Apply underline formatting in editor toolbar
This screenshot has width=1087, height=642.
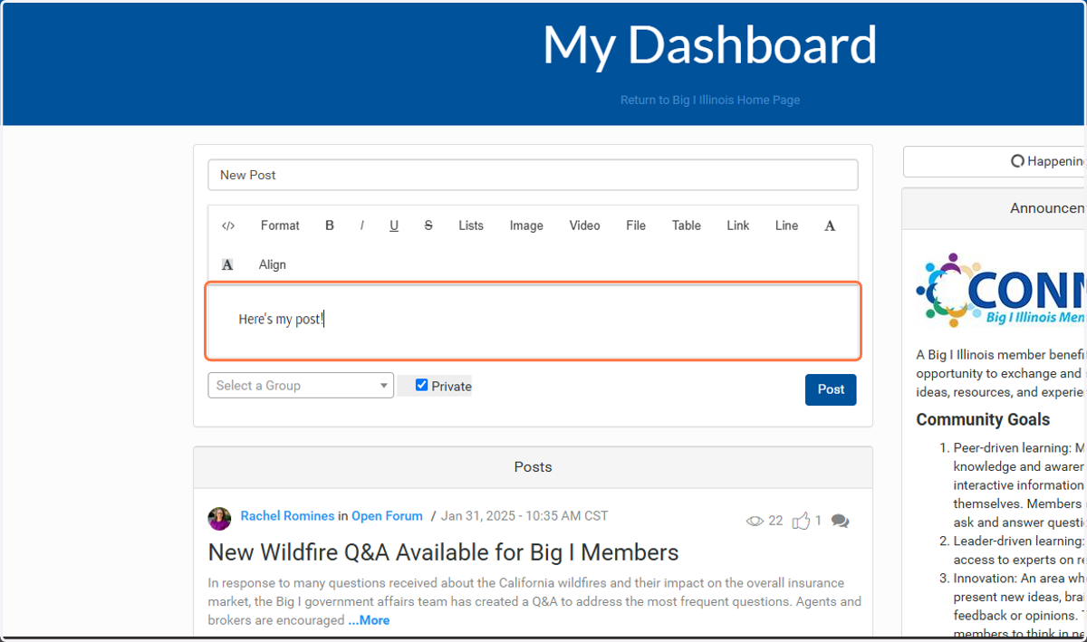394,225
